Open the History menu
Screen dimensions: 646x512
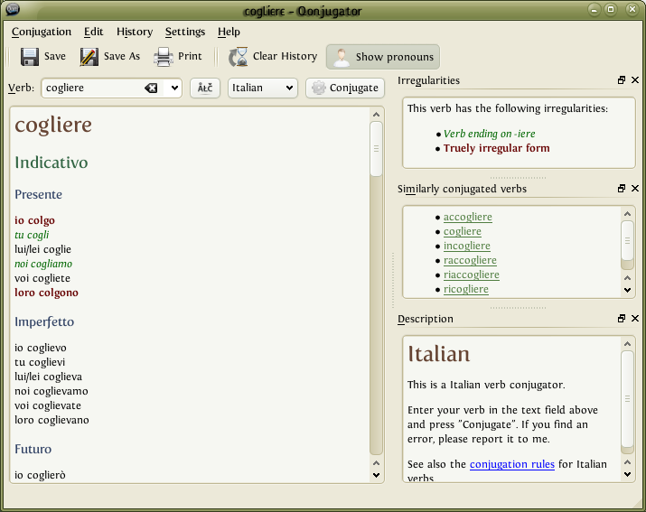[x=135, y=32]
